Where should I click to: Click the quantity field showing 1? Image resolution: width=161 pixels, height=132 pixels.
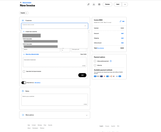coord(66,50)
